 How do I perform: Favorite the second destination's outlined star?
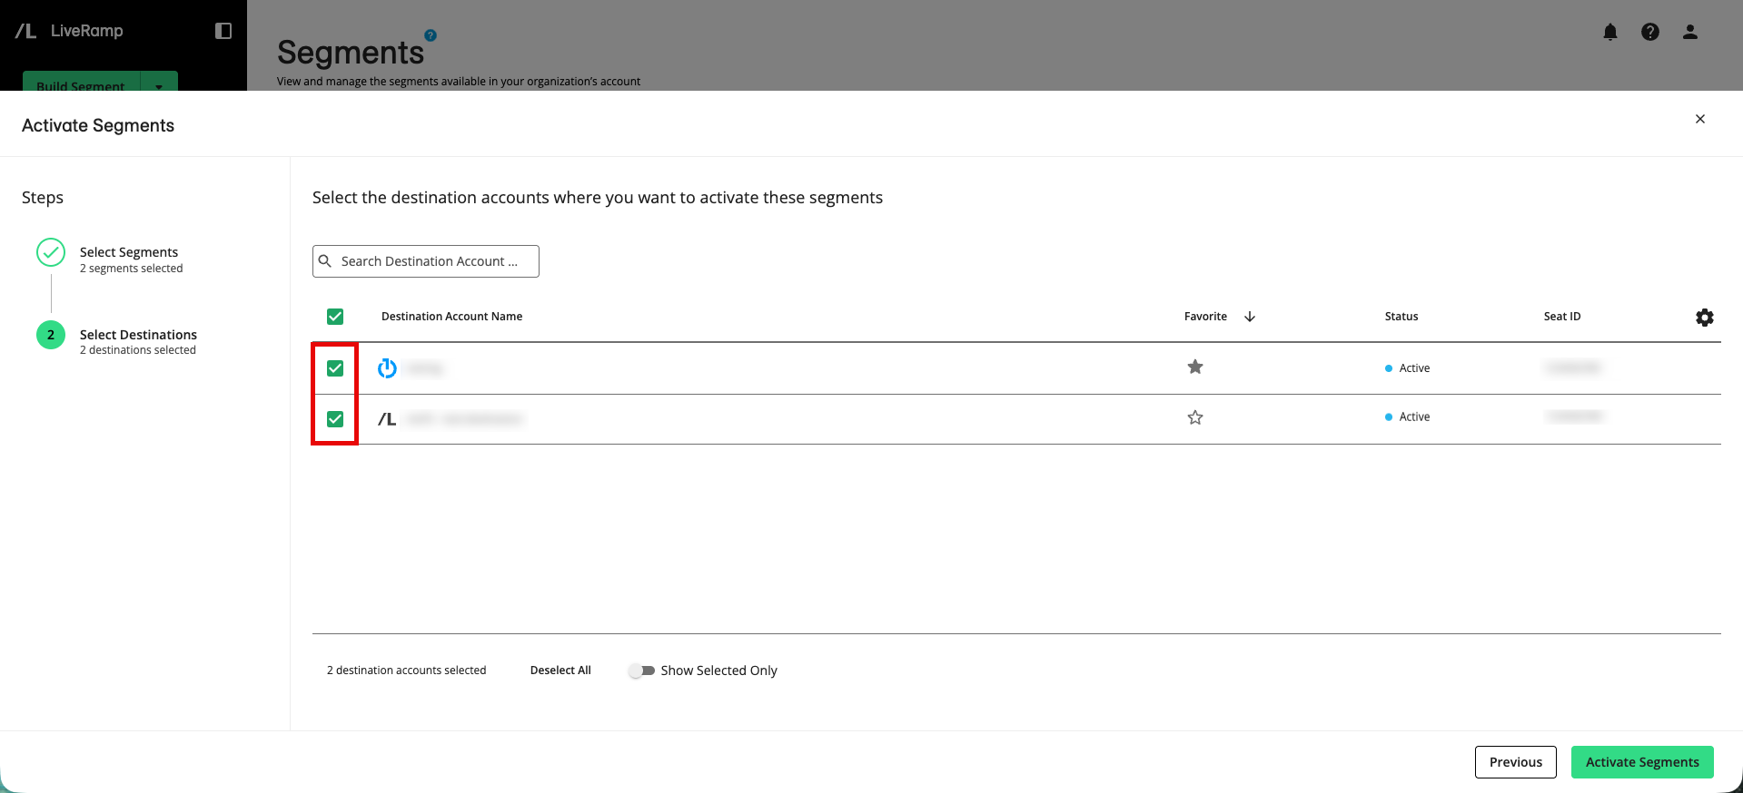1195,417
